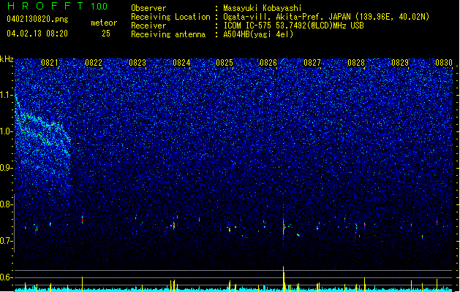
Task: Click the 0828 time marker
Action: [356, 63]
